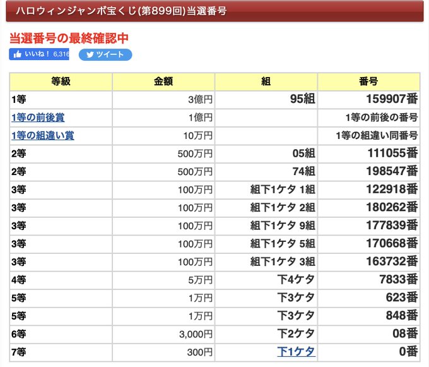Click the 1等の組違い同番号 cell

pyautogui.click(x=369, y=136)
